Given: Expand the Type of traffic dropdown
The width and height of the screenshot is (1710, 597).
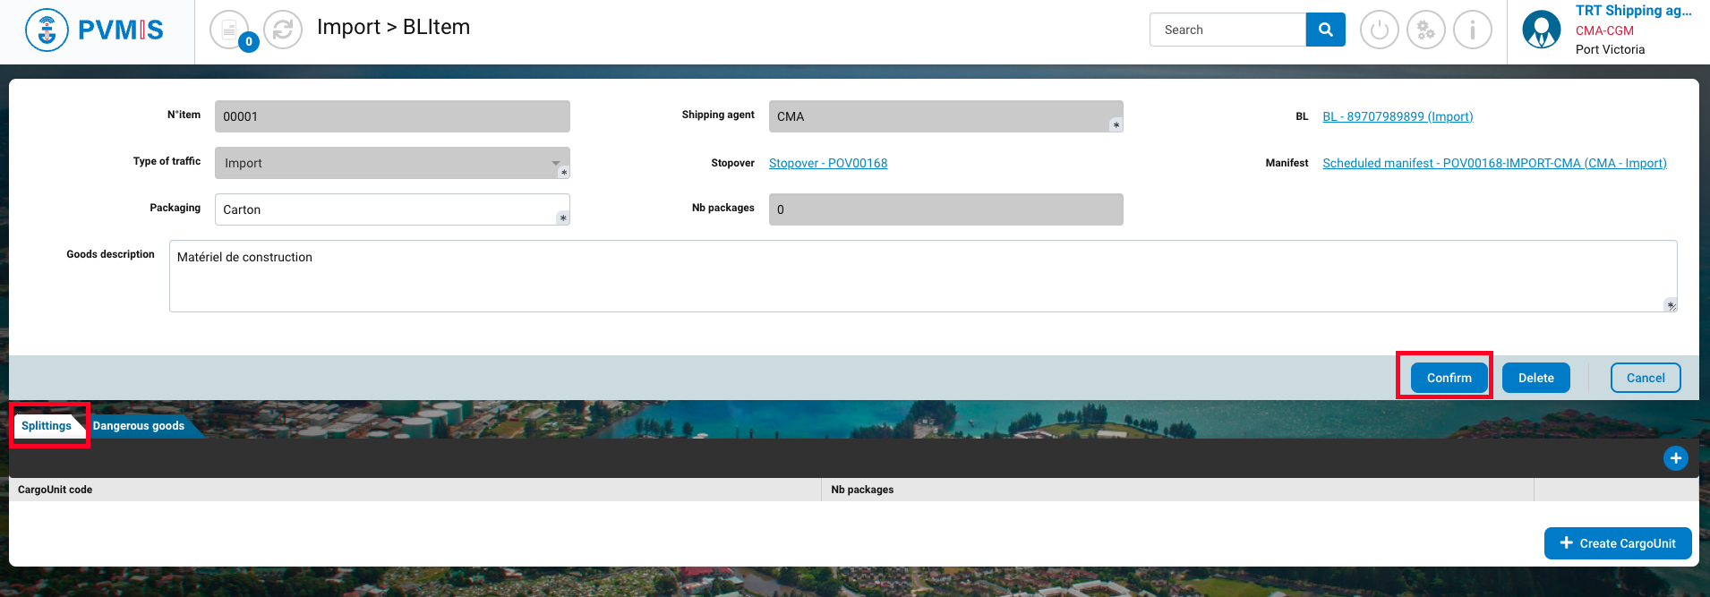Looking at the screenshot, I should click(392, 163).
